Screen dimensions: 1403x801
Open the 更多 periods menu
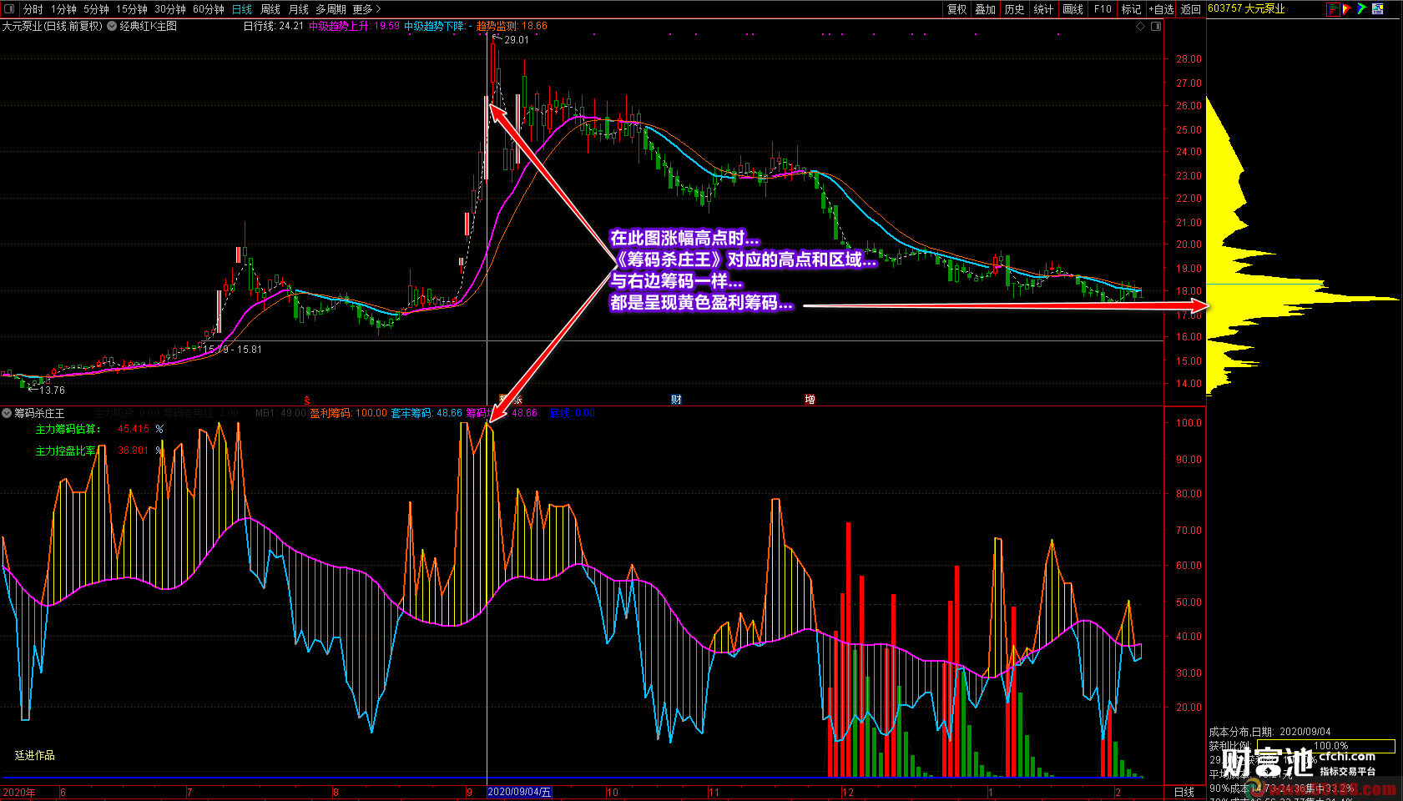pos(366,9)
